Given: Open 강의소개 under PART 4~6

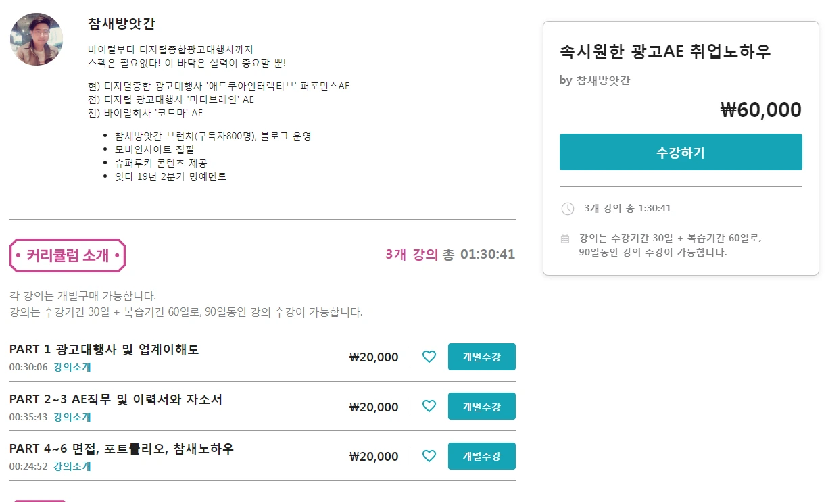Looking at the screenshot, I should pyautogui.click(x=71, y=466).
